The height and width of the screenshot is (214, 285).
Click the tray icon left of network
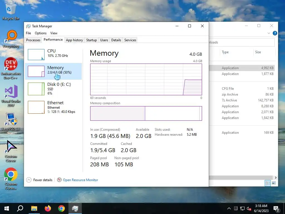[235, 208]
